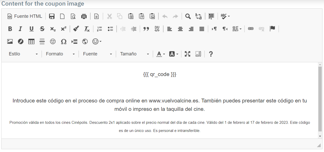Open the Text Color picker

click(x=160, y=54)
